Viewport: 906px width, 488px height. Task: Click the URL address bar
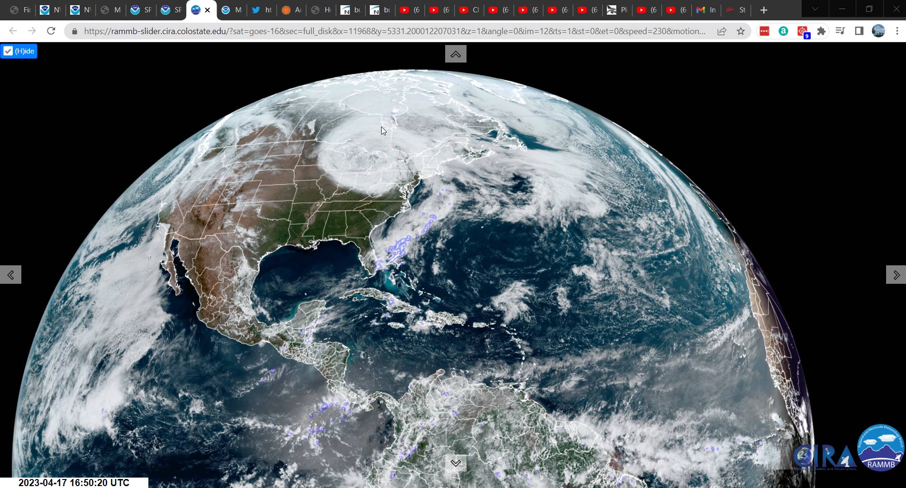coord(394,31)
